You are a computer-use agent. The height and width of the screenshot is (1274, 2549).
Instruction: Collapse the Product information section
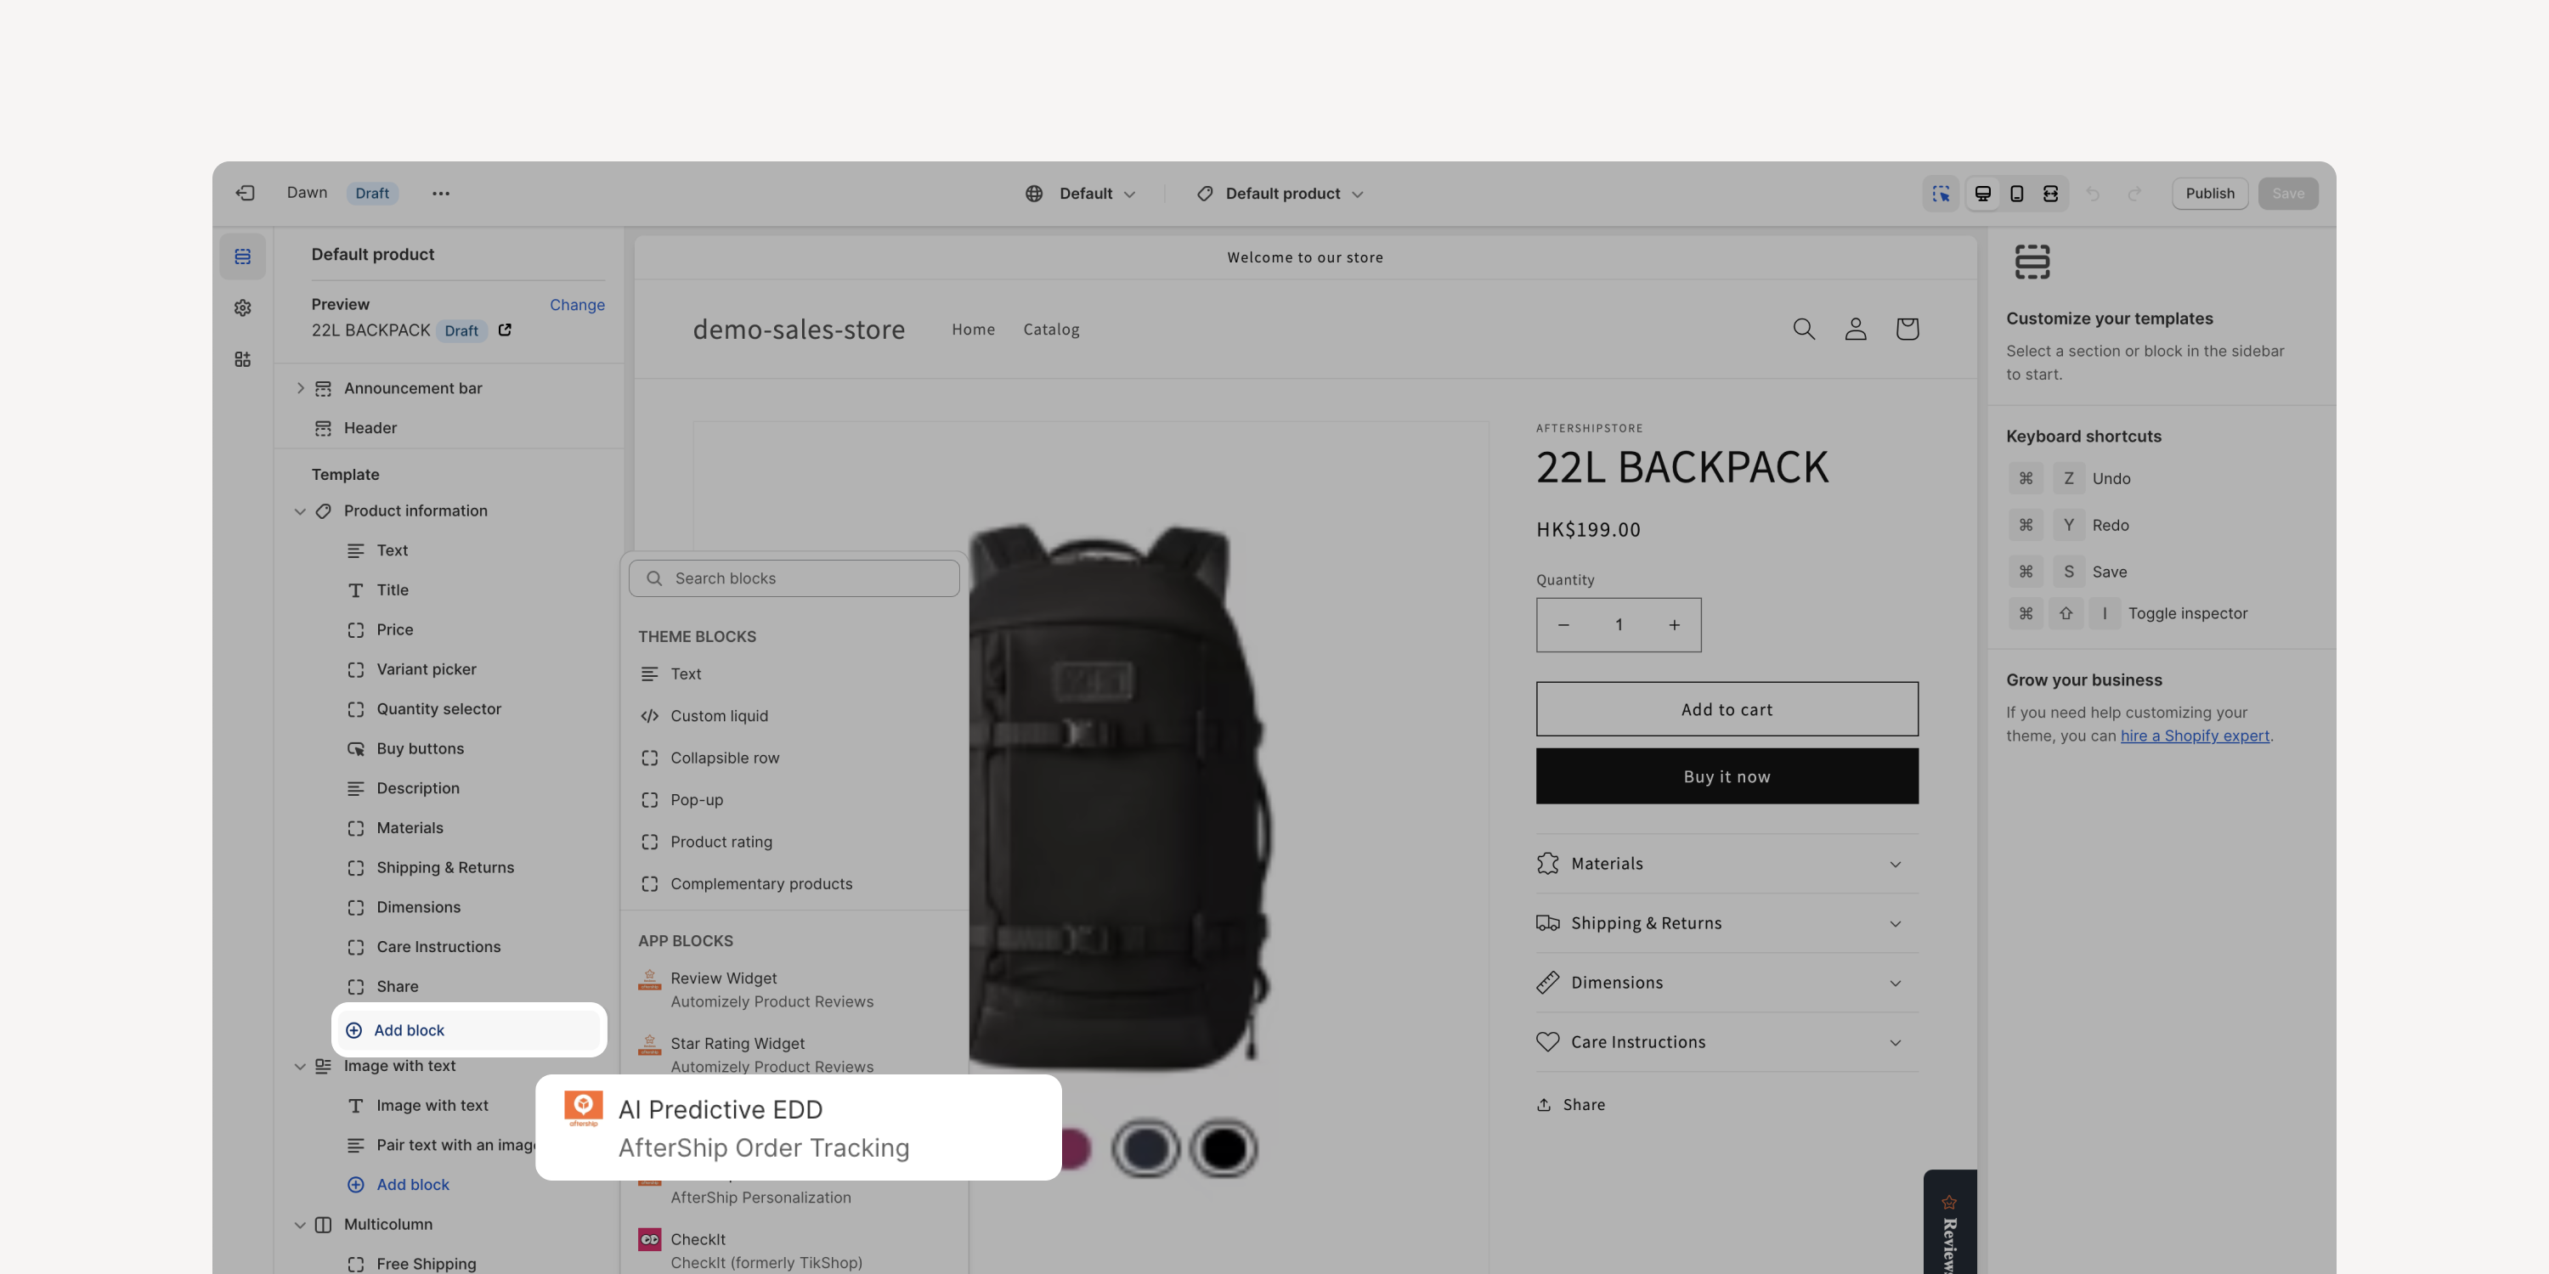click(x=300, y=510)
